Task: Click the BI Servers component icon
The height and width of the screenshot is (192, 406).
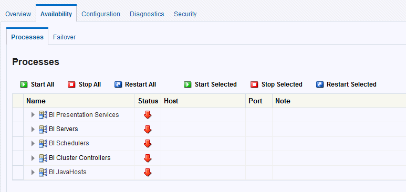Action: pos(43,129)
